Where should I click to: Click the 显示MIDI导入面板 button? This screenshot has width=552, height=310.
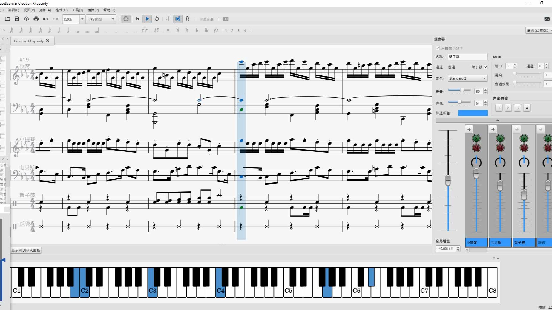tap(26, 250)
